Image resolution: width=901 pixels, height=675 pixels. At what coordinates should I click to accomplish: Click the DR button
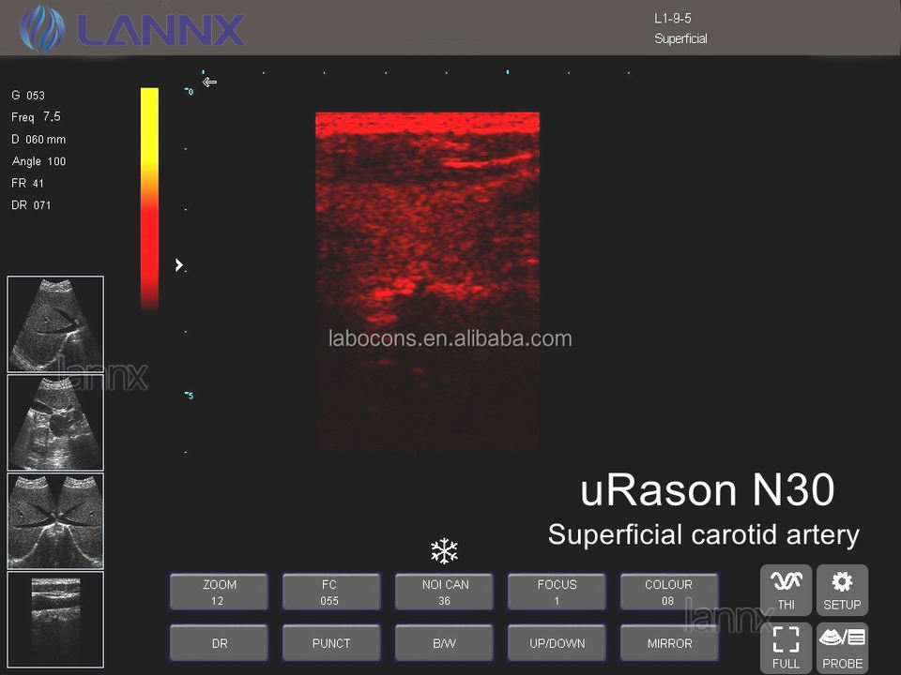point(219,643)
